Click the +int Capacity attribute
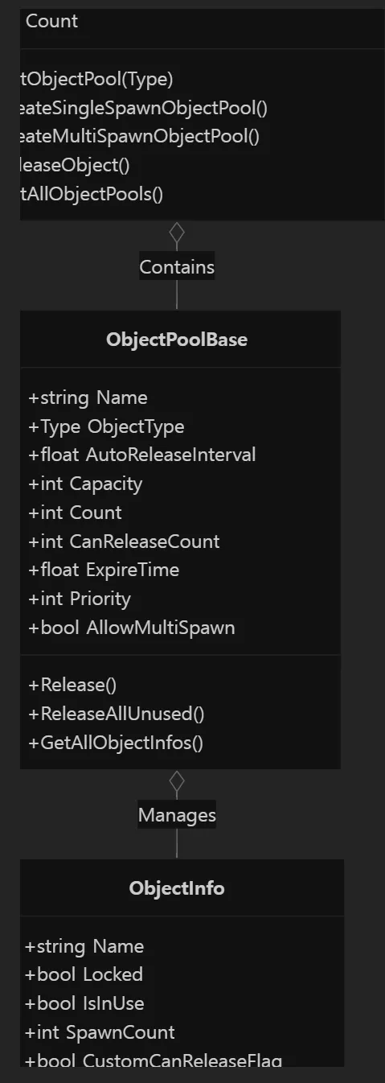385x1083 pixels. (85, 484)
